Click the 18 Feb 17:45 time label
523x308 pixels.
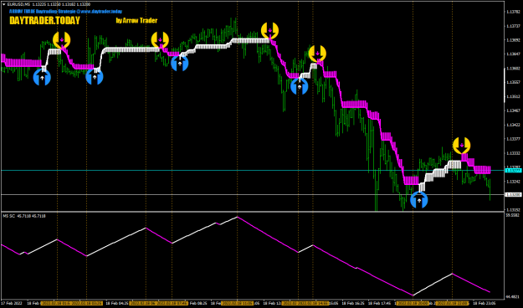(x=380, y=304)
